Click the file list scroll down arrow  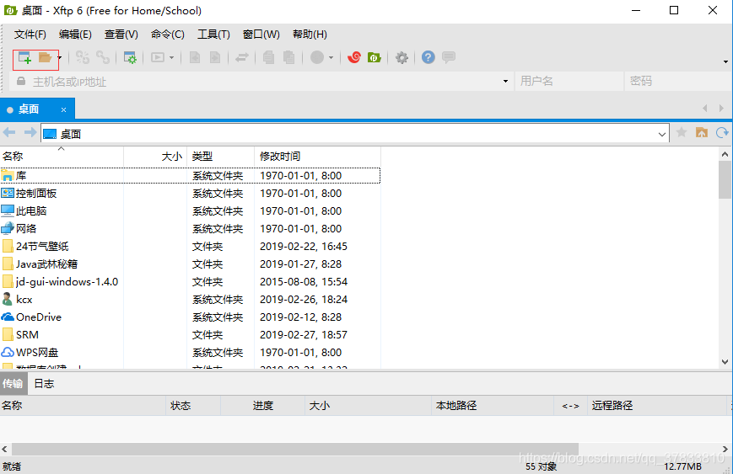pyautogui.click(x=725, y=361)
